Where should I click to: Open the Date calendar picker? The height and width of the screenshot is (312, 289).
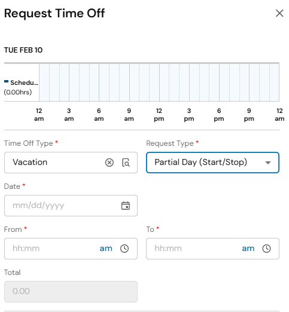tap(126, 206)
